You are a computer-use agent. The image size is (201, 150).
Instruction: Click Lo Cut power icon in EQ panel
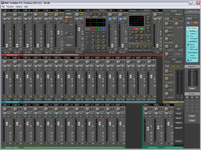(x=86, y=14)
